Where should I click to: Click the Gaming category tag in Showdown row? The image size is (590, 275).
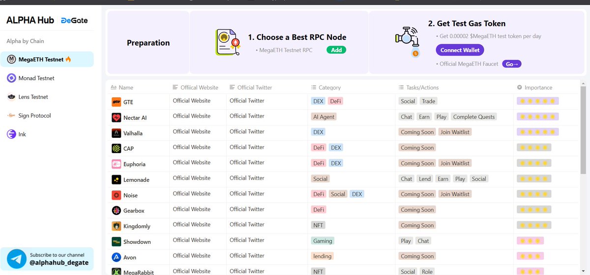(323, 241)
